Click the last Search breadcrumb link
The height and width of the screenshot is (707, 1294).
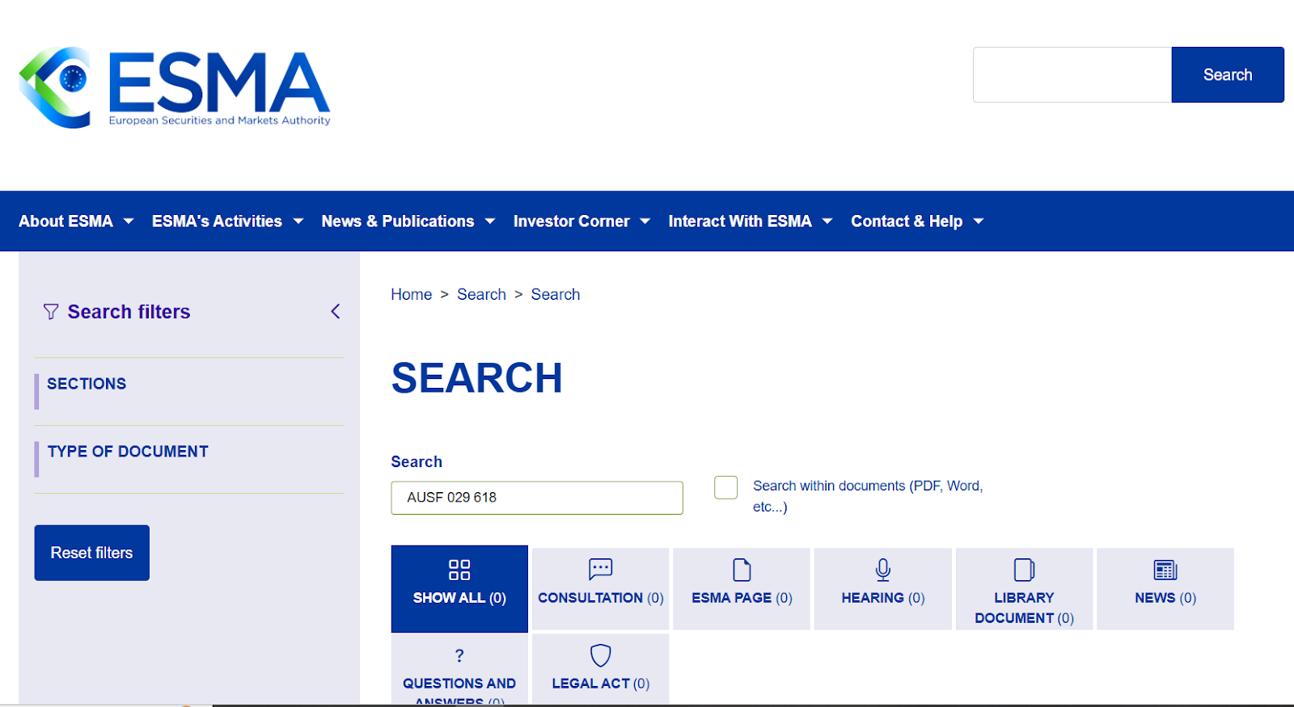click(x=556, y=295)
